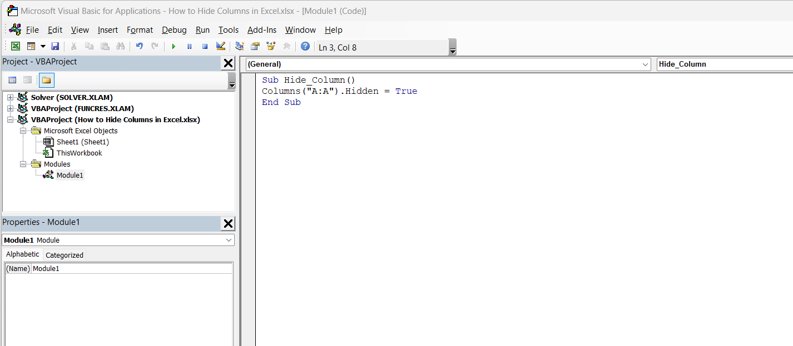This screenshot has width=793, height=346.
Task: Open the View menu
Action: click(x=80, y=30)
